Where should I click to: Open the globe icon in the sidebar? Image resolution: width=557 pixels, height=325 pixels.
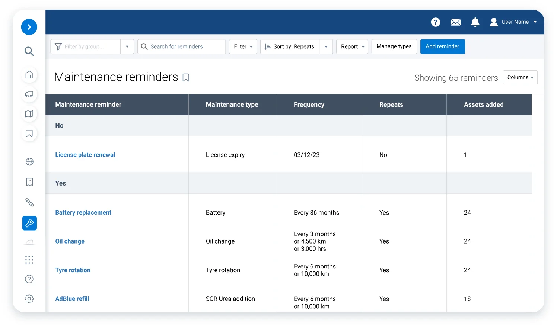tap(29, 162)
